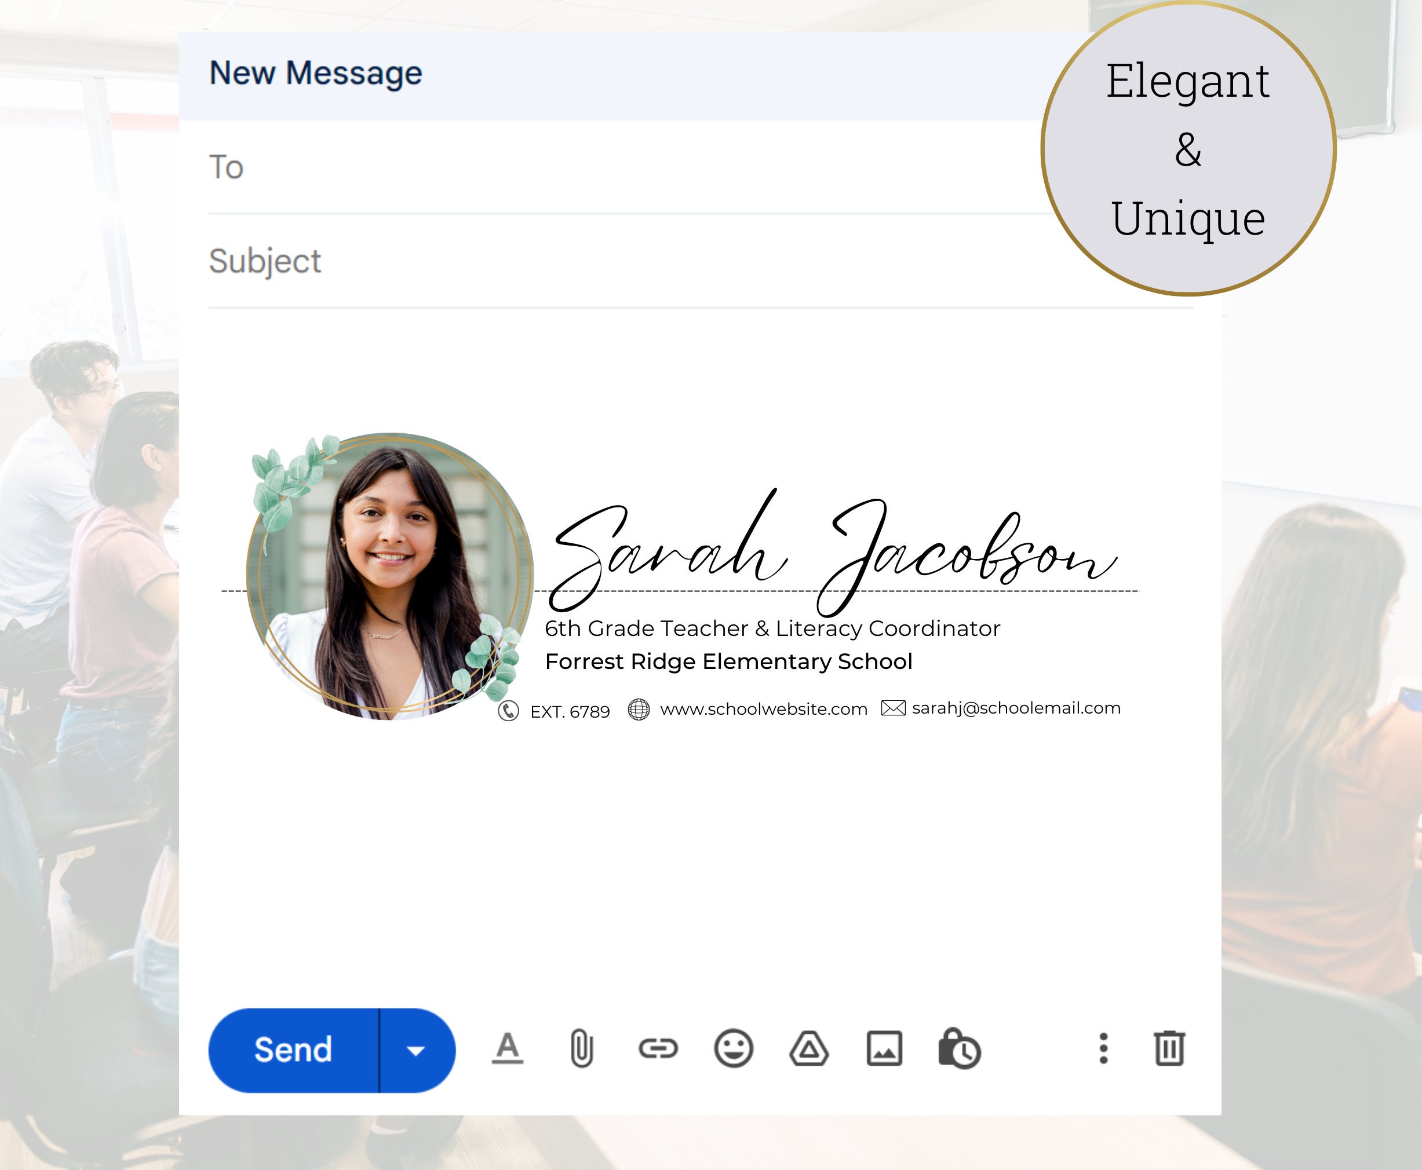The image size is (1422, 1170).
Task: Select the New Message title bar
Action: point(316,73)
